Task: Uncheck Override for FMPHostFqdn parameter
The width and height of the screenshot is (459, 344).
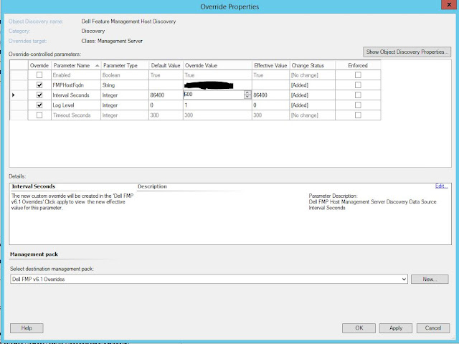Action: point(39,85)
